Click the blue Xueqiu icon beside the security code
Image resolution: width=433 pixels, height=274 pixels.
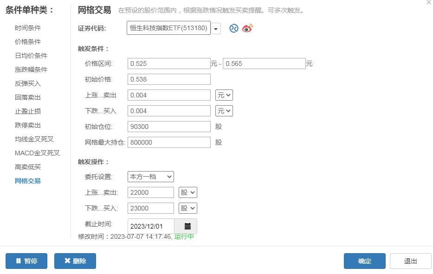[233, 28]
